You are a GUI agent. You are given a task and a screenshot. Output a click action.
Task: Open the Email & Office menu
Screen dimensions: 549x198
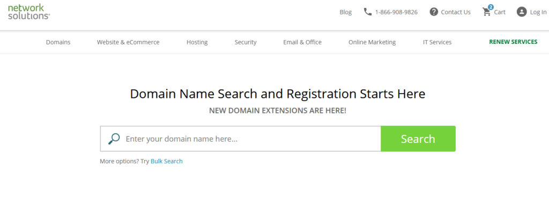click(302, 42)
